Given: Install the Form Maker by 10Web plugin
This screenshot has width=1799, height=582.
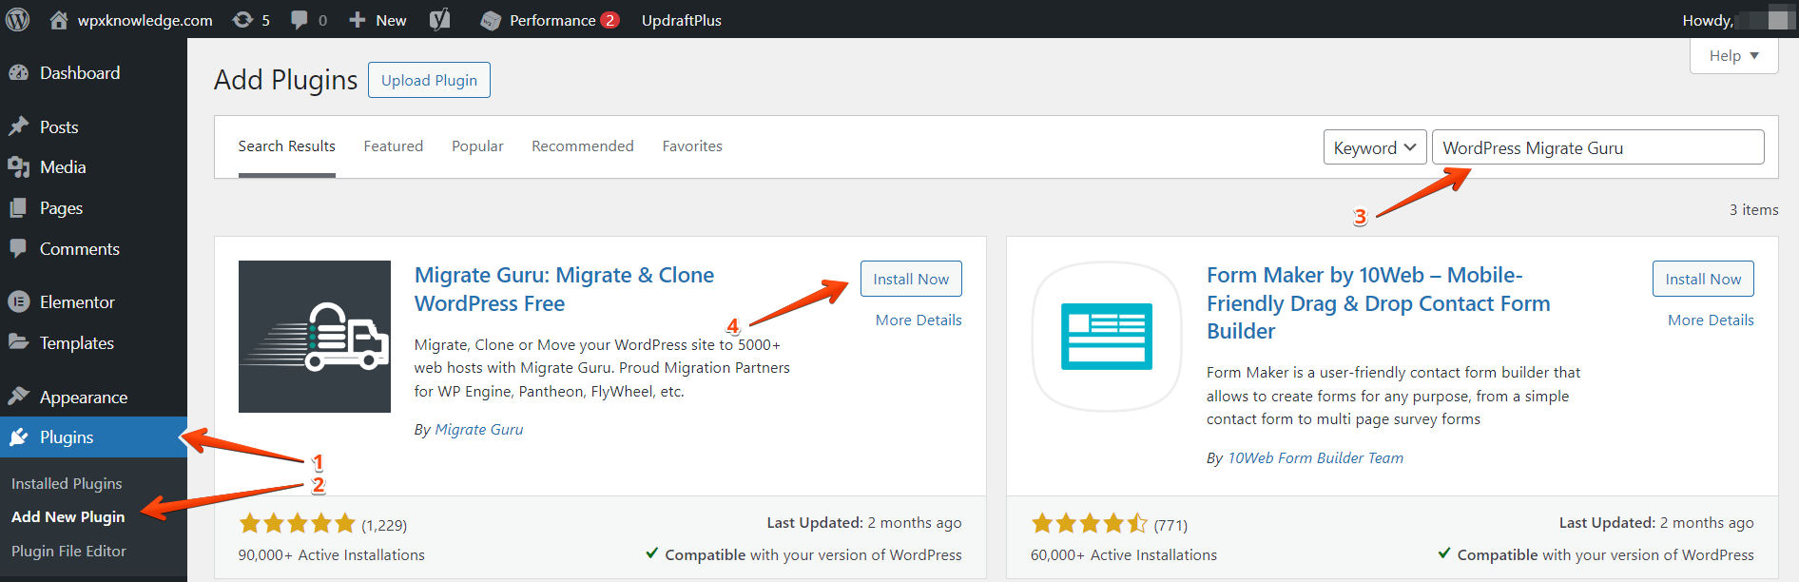Looking at the screenshot, I should pos(1703,279).
